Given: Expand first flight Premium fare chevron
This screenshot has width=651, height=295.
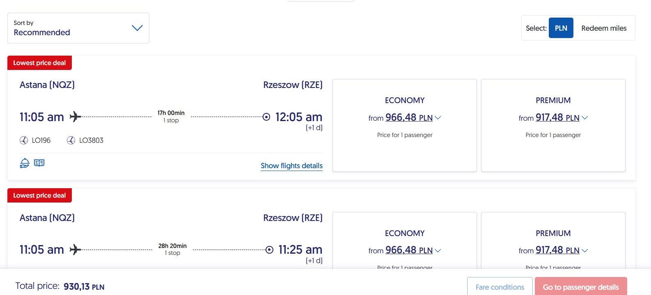Looking at the screenshot, I should pyautogui.click(x=585, y=118).
